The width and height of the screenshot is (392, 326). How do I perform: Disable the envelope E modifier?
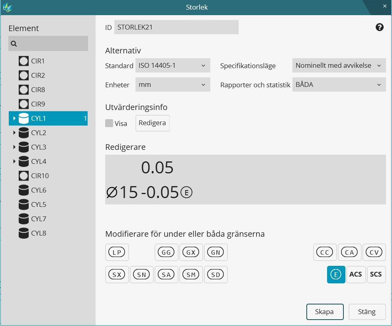coord(336,275)
